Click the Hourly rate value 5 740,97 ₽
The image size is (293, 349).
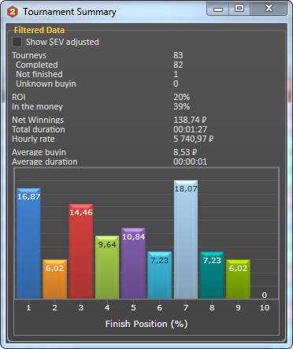pos(193,139)
